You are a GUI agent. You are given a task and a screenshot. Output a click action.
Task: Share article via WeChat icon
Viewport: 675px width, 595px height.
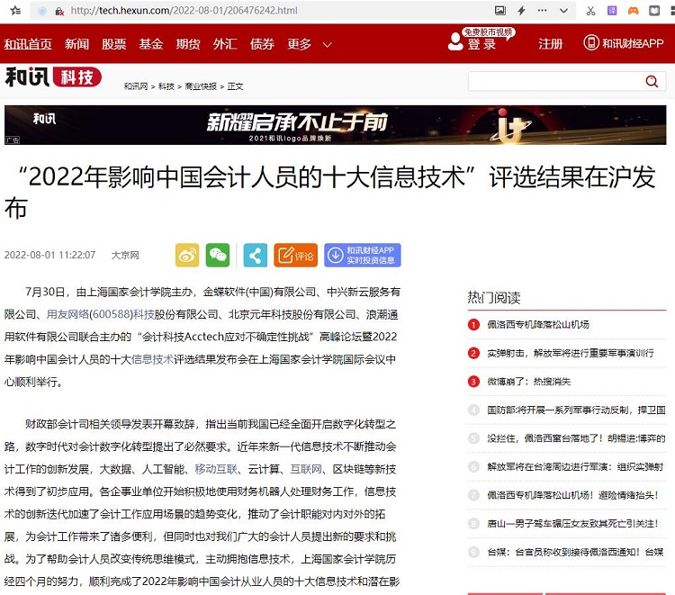pyautogui.click(x=218, y=256)
